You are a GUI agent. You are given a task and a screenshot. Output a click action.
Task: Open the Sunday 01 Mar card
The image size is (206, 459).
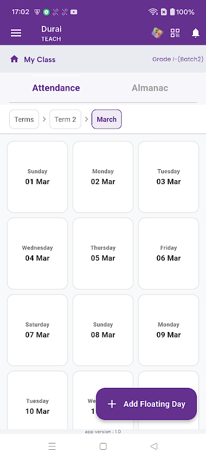click(37, 177)
